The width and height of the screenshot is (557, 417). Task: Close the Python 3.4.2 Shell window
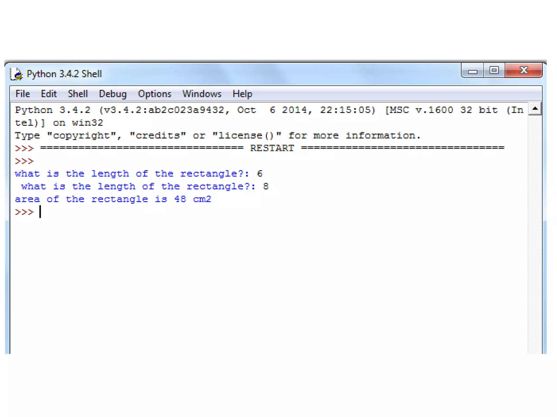pyautogui.click(x=524, y=70)
